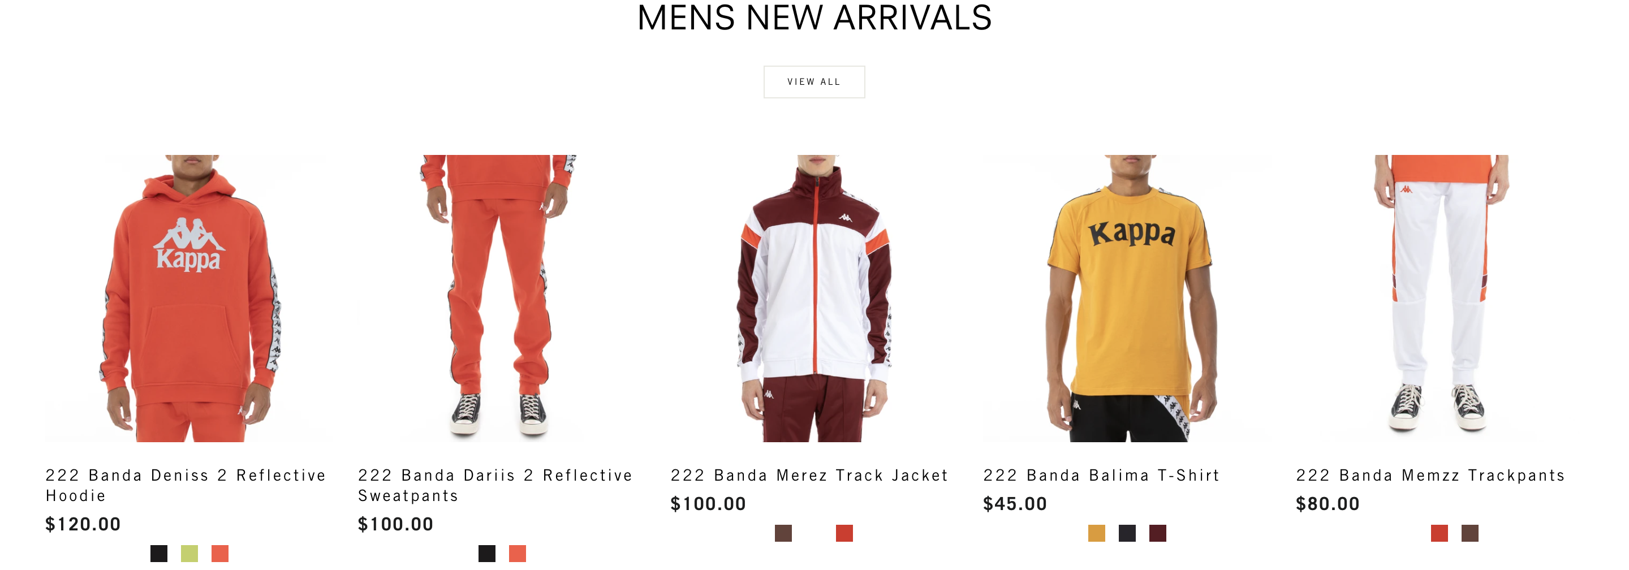Viewport: 1629px width, 570px height.
Task: Click the View All button
Action: pos(814,81)
